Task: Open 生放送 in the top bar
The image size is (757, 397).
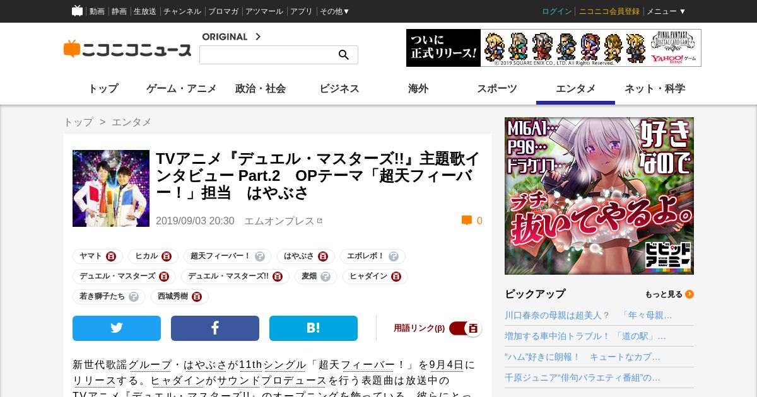Action: point(145,11)
